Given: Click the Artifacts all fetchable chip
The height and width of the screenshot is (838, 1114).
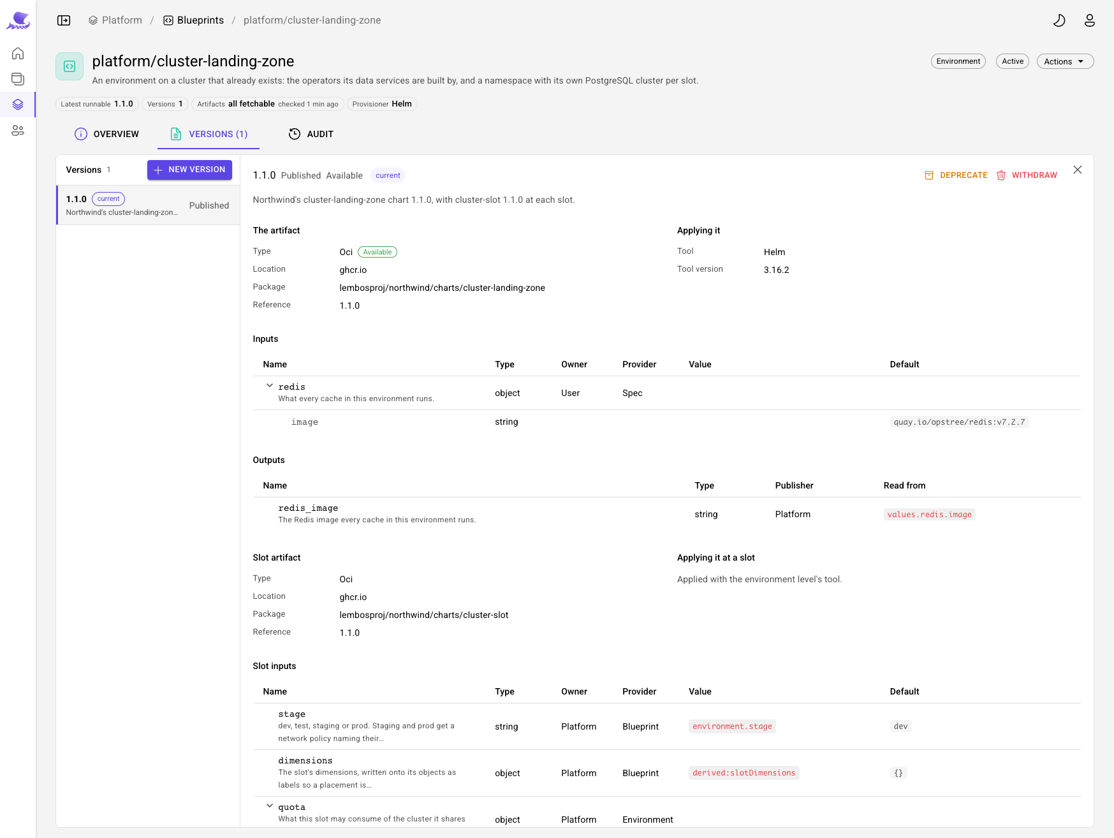Looking at the screenshot, I should (x=268, y=104).
